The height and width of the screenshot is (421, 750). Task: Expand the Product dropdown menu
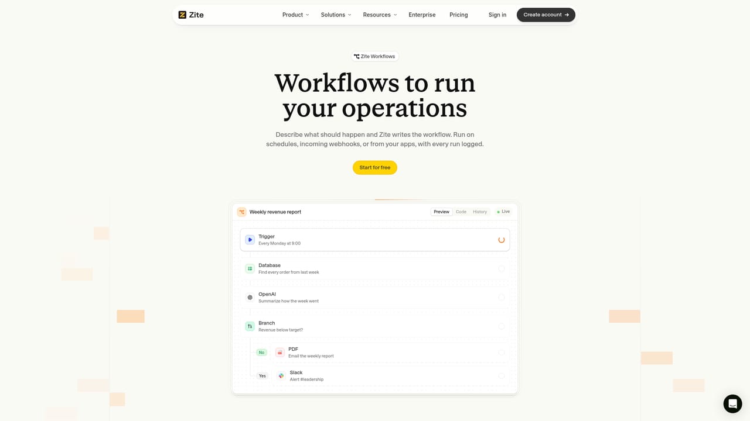coord(295,15)
